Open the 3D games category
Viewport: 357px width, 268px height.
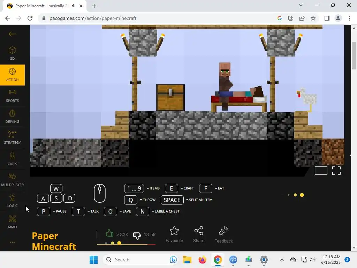pos(12,53)
